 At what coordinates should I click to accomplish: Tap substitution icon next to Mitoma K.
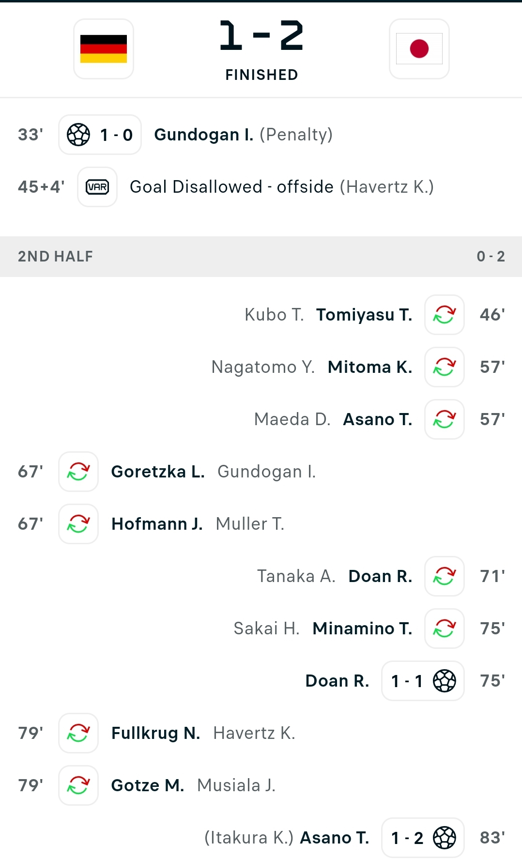click(x=445, y=367)
